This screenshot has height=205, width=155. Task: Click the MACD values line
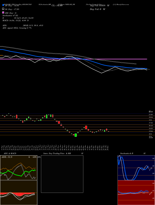(x=15, y=20)
